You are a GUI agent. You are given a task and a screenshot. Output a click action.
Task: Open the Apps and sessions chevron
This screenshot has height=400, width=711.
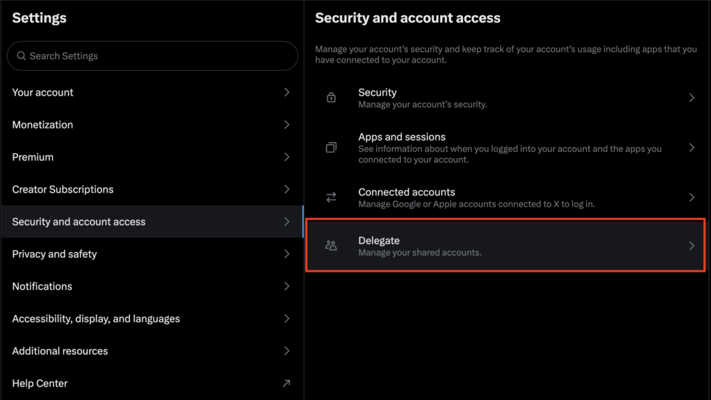tap(692, 148)
